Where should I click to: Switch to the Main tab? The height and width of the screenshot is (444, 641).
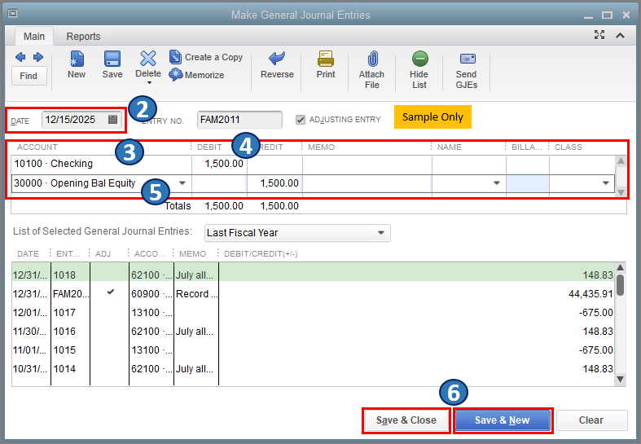[34, 37]
